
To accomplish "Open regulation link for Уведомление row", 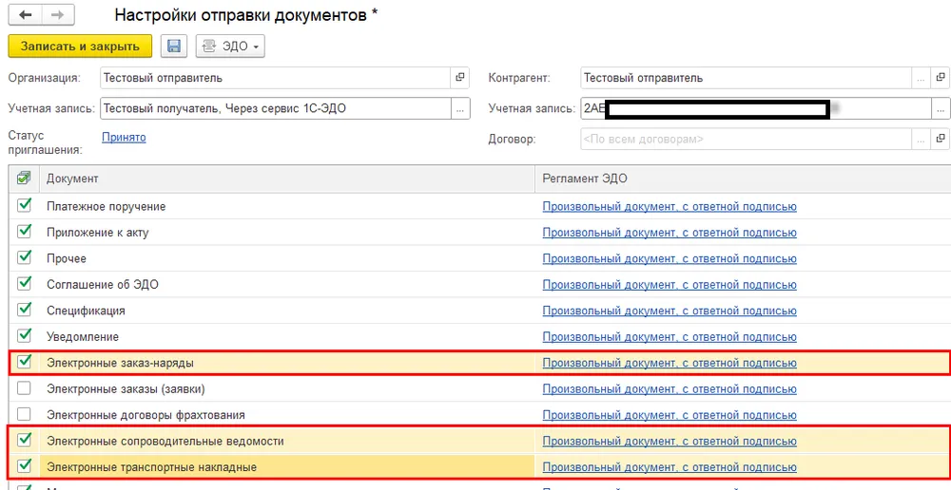I will (x=670, y=337).
